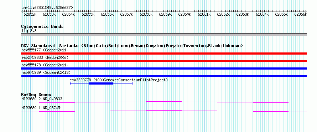Click the 62854k ruler tick label
Viewport: 317px width, 132px height.
(x=68, y=14)
